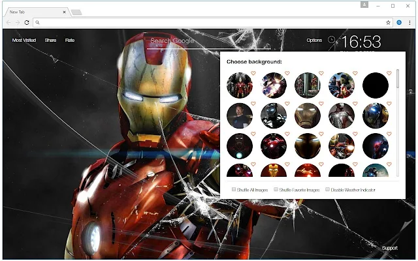Click the Search Google field
This screenshot has height=261, width=418.
208,41
